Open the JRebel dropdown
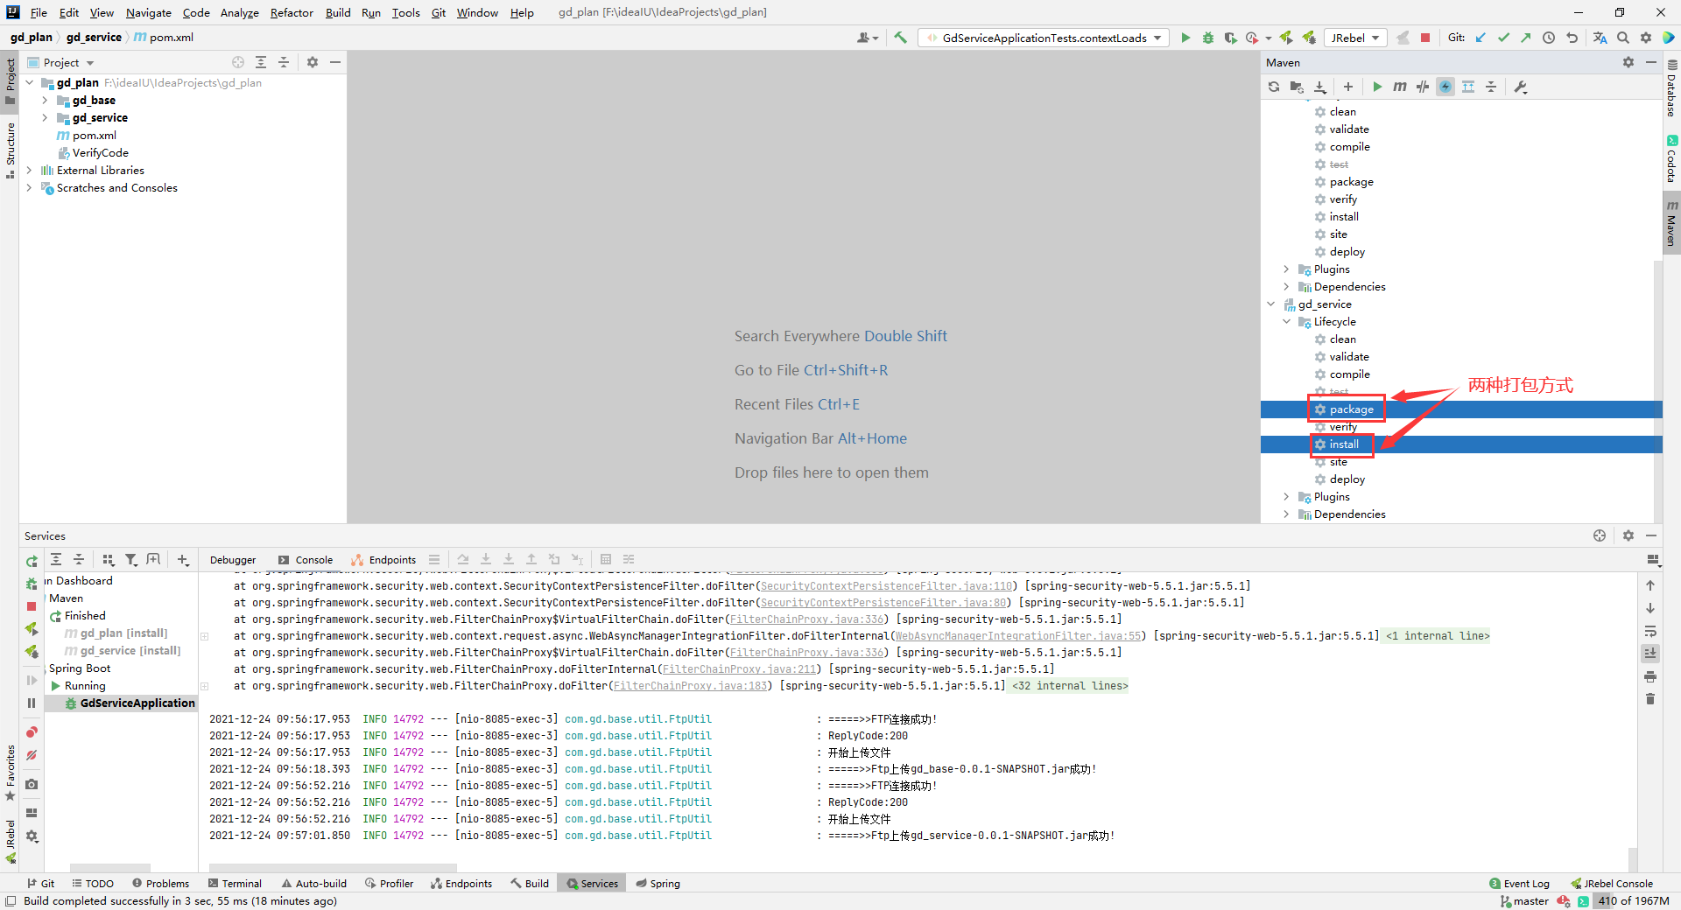The height and width of the screenshot is (910, 1681). coord(1355,38)
